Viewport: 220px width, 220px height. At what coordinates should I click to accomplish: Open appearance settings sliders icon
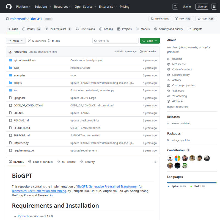click(x=214, y=7)
